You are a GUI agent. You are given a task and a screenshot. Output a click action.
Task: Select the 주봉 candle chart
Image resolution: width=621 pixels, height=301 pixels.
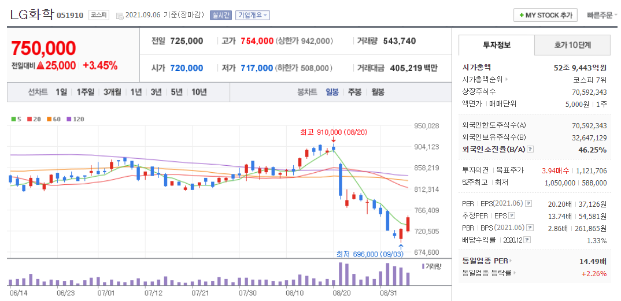[x=355, y=92]
